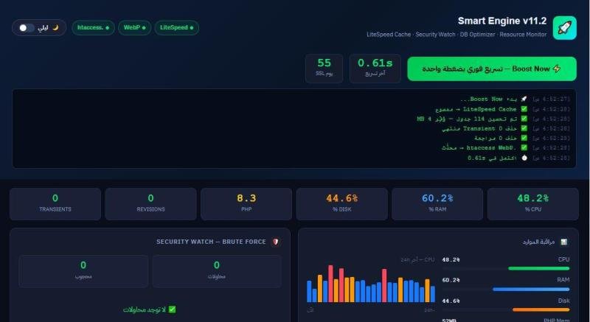
Task: Click the green check on htaccess WebP log line
Action: pos(524,148)
